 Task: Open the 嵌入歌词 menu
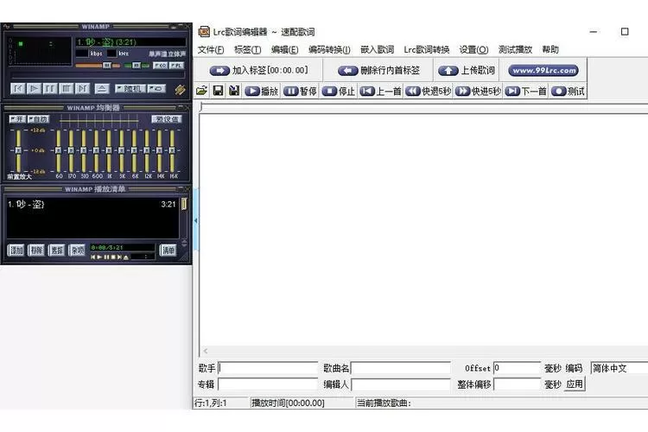tap(377, 49)
